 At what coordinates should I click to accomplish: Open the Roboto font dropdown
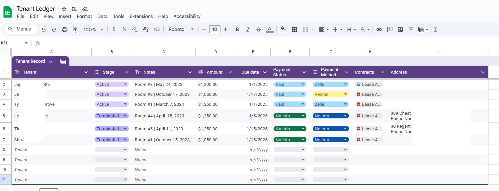(181, 29)
